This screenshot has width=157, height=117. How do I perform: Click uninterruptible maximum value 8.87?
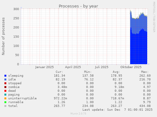[147, 98]
